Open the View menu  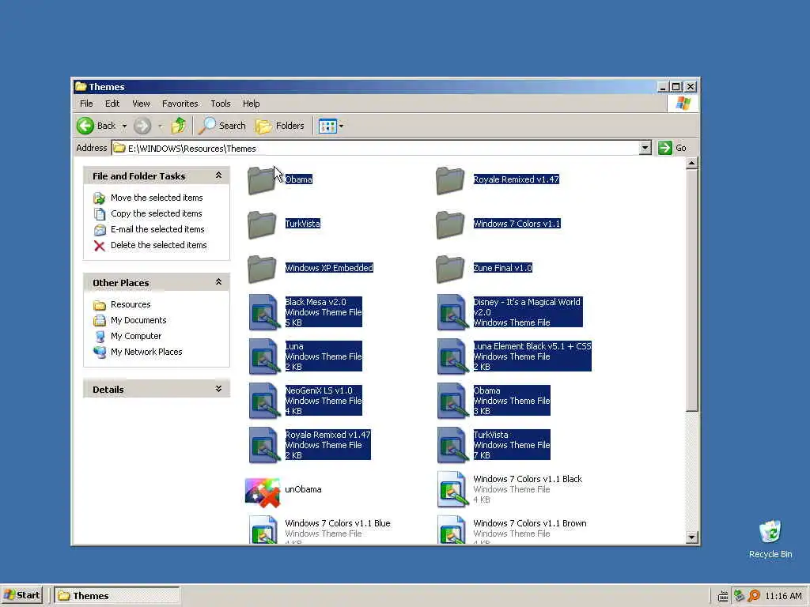[x=141, y=104]
